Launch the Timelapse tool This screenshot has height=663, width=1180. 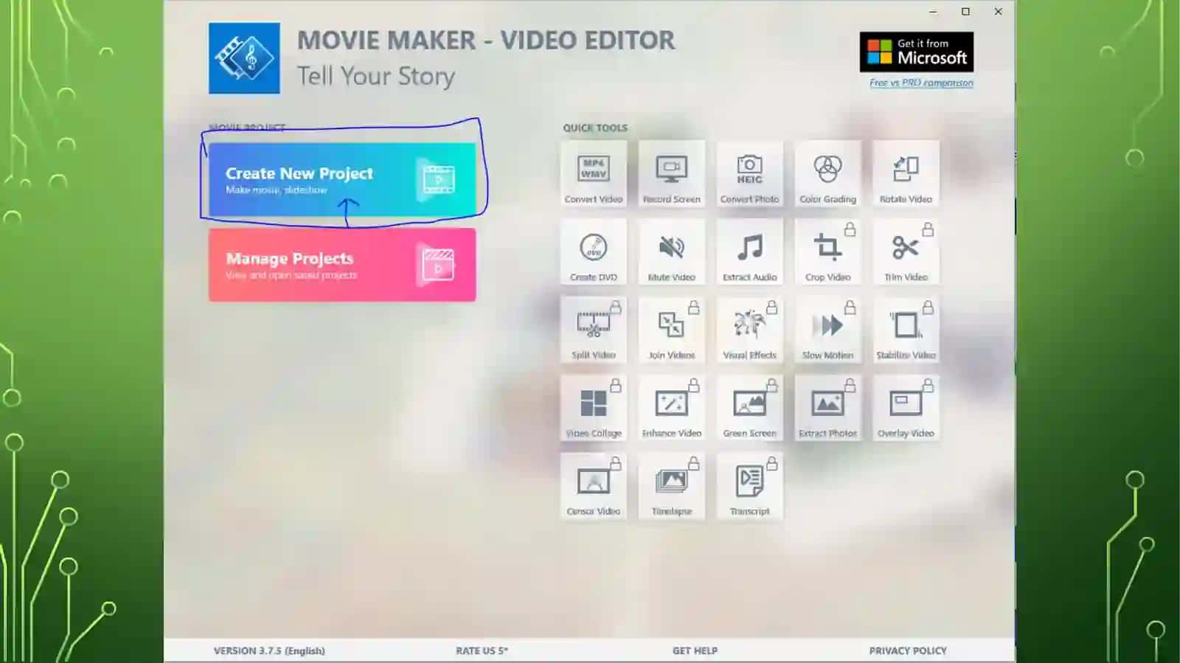(x=672, y=486)
